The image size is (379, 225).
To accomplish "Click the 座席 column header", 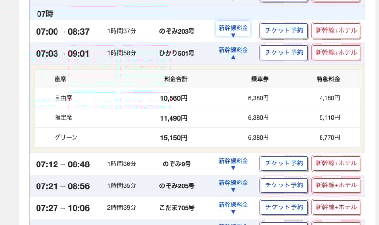I will pyautogui.click(x=60, y=79).
